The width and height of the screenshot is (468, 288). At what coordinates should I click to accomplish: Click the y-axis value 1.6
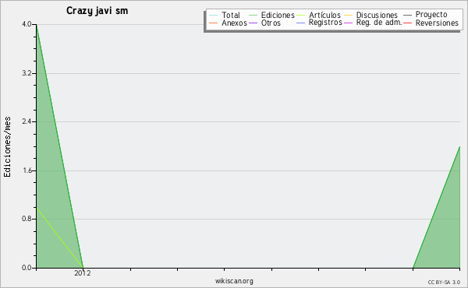click(27, 170)
